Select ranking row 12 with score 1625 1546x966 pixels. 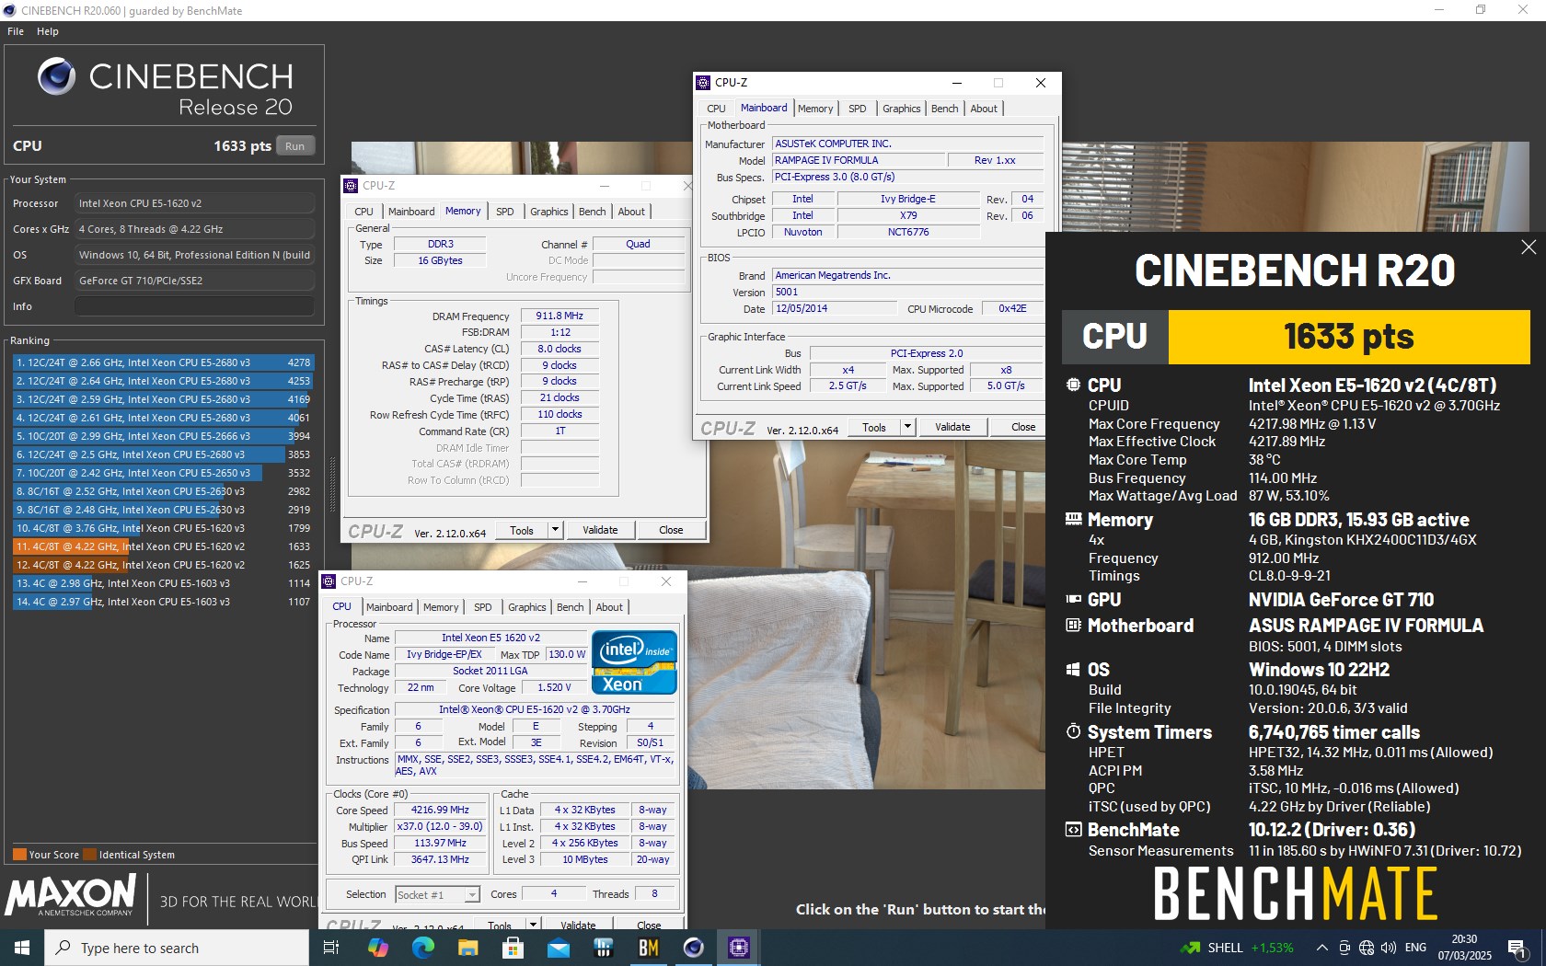pyautogui.click(x=163, y=565)
